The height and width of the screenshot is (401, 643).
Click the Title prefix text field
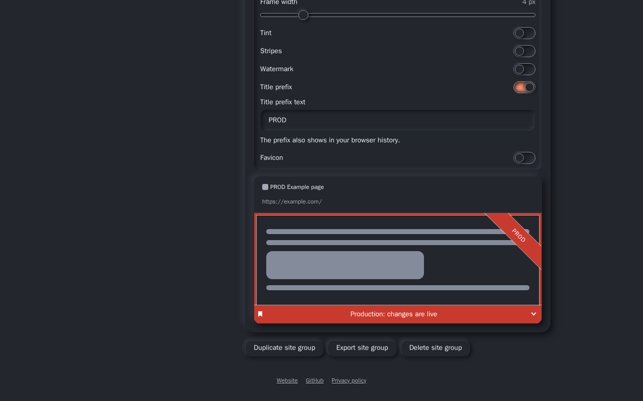coord(398,120)
